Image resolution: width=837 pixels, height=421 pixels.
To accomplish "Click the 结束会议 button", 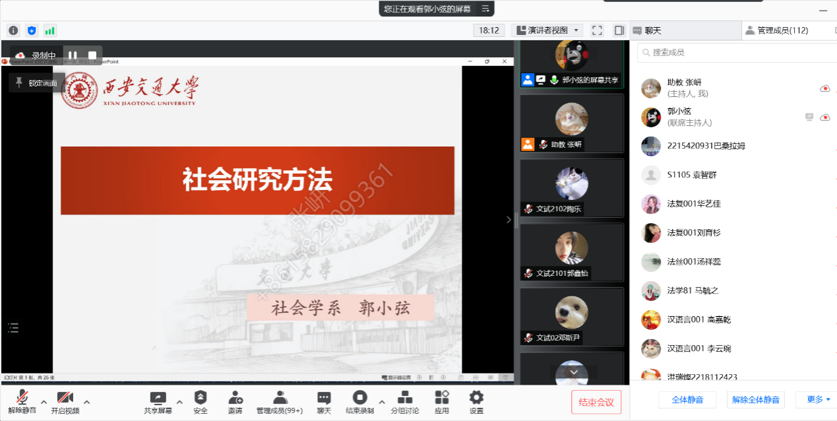I will [x=596, y=402].
